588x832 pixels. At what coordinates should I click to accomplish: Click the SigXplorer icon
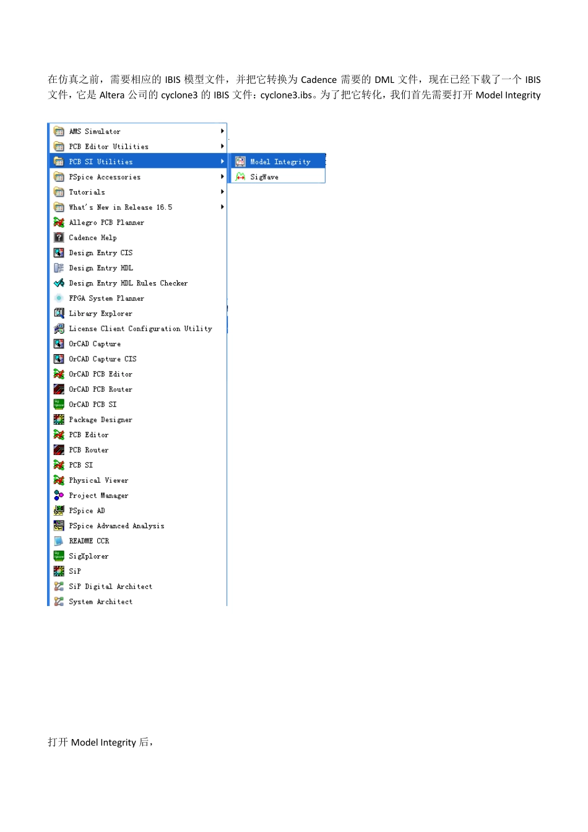[x=59, y=556]
